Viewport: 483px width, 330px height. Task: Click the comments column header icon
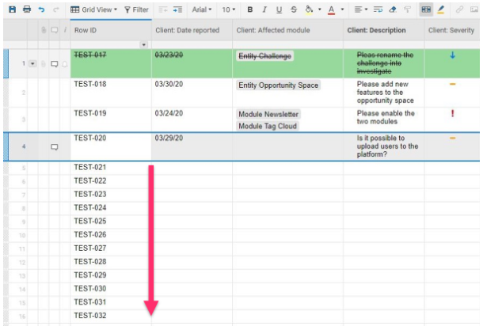[54, 30]
